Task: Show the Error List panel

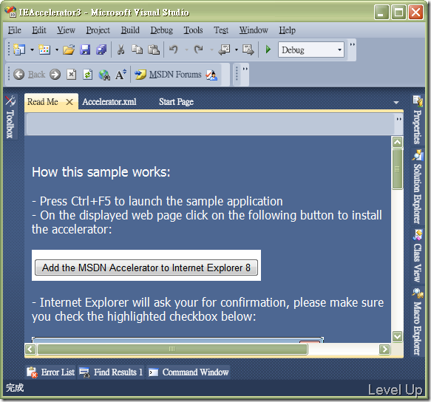Action: pos(51,372)
